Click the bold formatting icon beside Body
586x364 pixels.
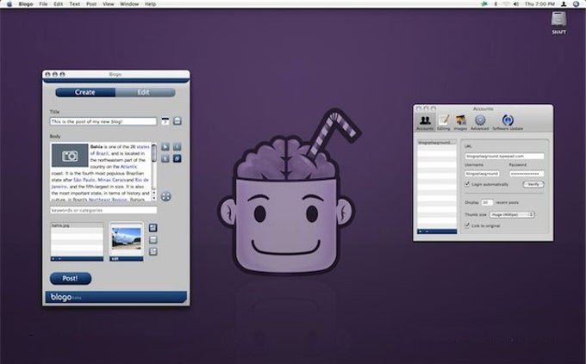pos(165,147)
